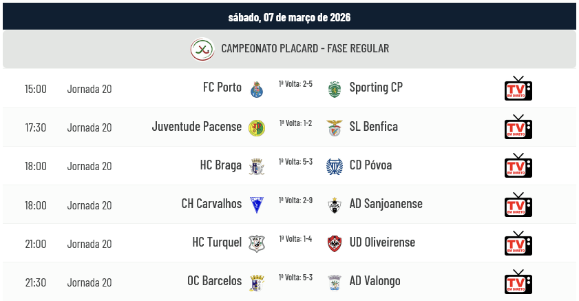579x301 pixels.
Task: Open live TV for FC Porto match
Action: tap(518, 89)
